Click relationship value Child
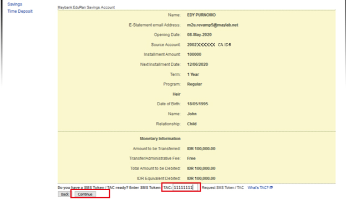 (x=192, y=124)
